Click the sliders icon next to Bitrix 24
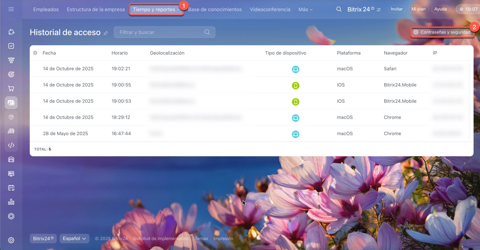The image size is (480, 250). [379, 10]
